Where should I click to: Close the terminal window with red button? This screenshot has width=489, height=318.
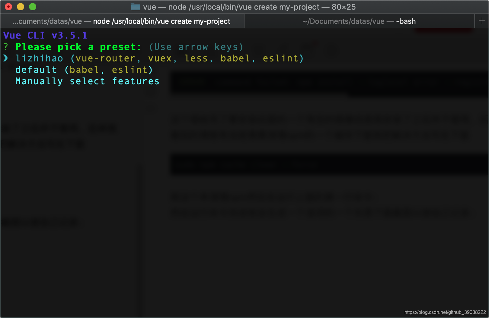pos(8,7)
